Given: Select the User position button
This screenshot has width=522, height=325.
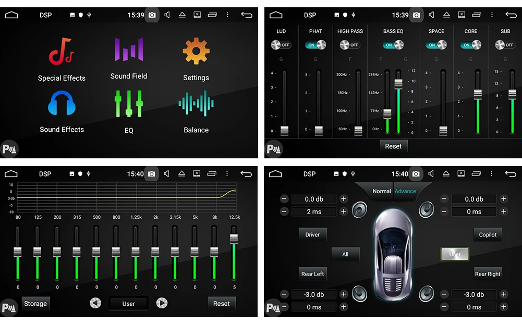Looking at the screenshot, I should (x=455, y=255).
